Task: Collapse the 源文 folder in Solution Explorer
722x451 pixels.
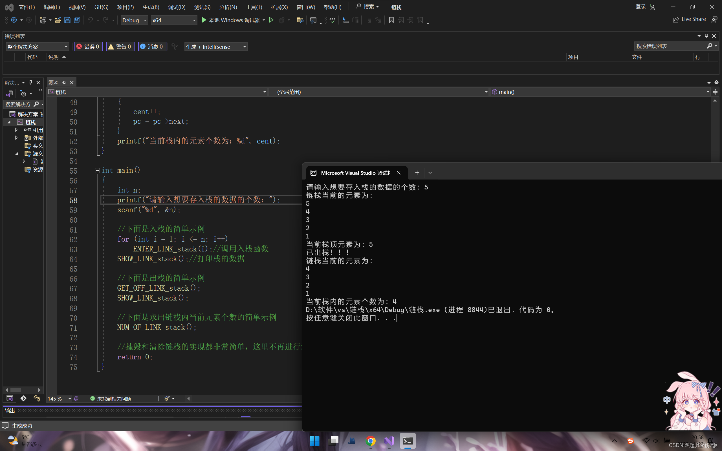Action: click(x=16, y=154)
